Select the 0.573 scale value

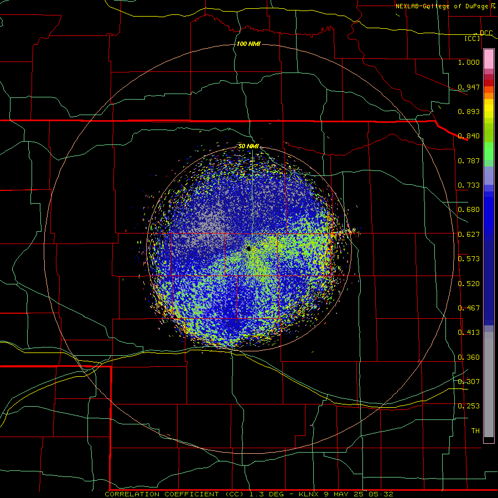click(x=469, y=259)
